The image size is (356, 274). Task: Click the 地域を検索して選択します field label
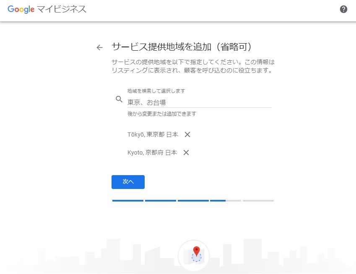click(156, 91)
